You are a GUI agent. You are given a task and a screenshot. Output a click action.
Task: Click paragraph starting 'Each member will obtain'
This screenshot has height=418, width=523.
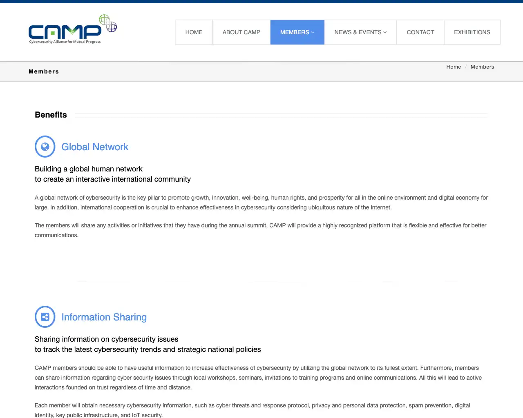tap(253, 410)
